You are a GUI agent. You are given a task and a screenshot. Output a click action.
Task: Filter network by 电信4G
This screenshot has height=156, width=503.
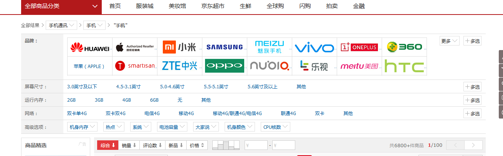pos(152,114)
